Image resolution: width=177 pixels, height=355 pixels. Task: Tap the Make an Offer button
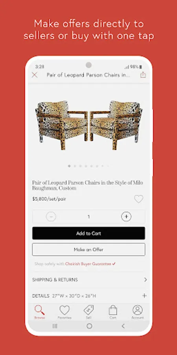(88, 250)
